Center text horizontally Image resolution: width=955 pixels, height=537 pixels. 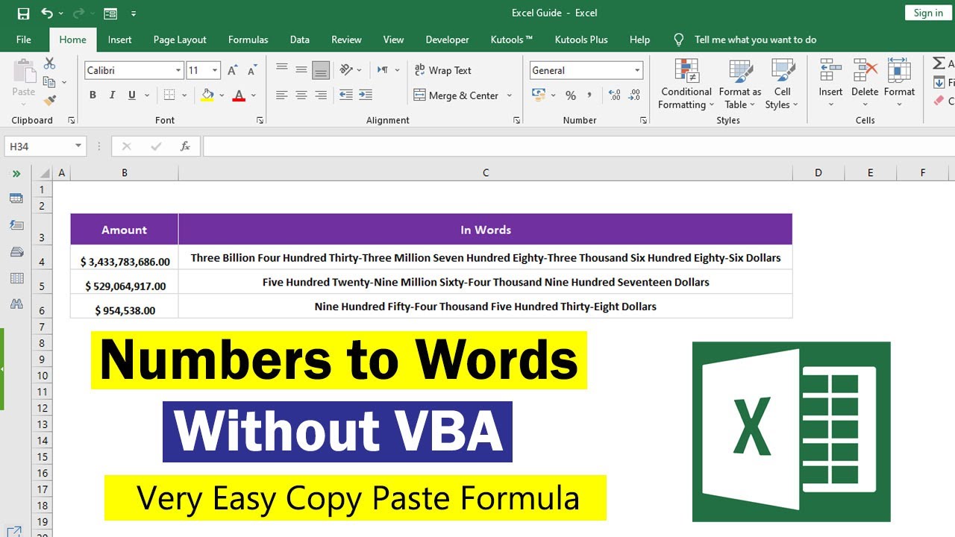point(301,95)
